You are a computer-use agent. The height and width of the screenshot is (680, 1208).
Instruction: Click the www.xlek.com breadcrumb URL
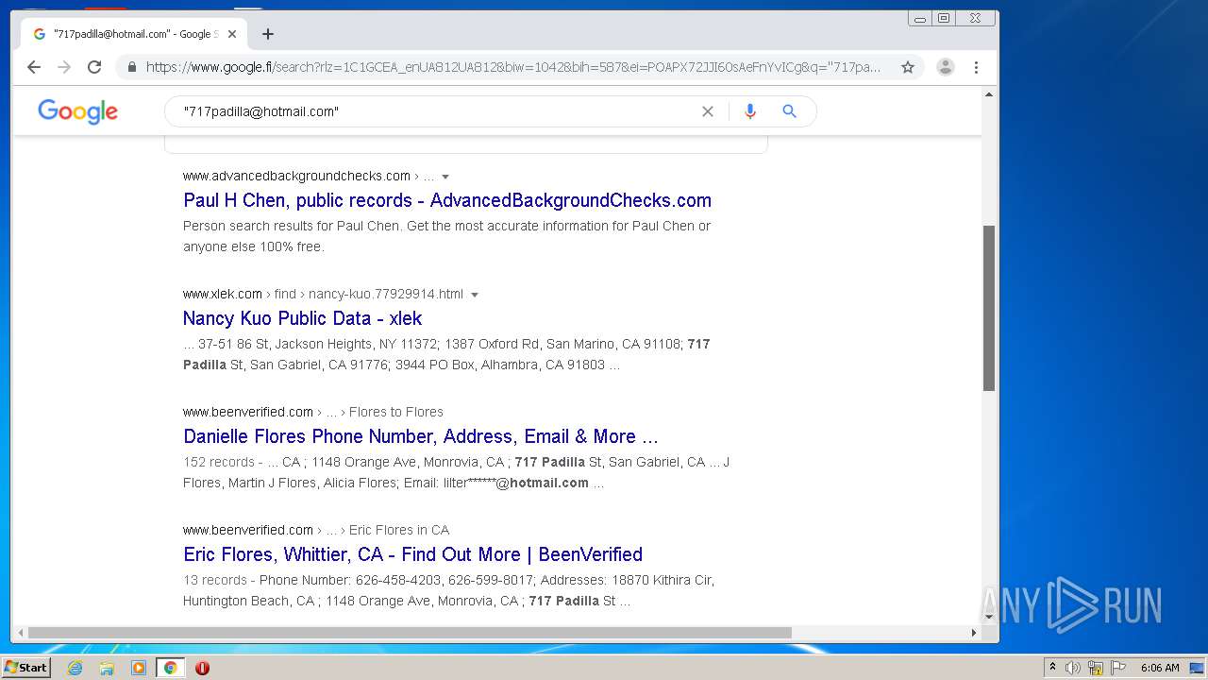[x=323, y=294]
